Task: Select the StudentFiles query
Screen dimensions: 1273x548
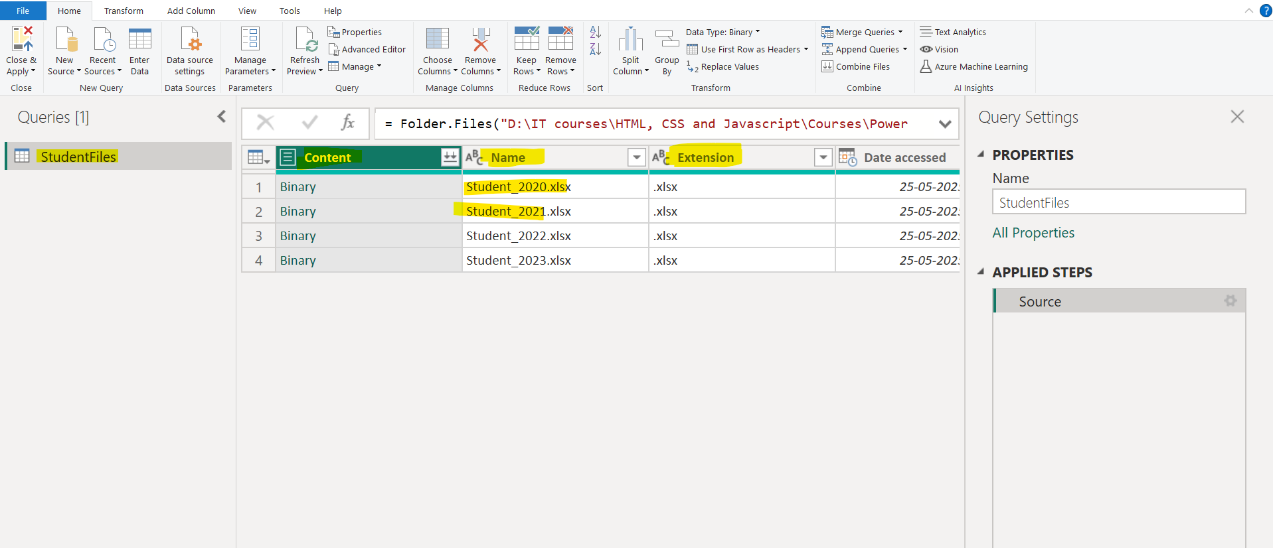Action: coord(78,157)
